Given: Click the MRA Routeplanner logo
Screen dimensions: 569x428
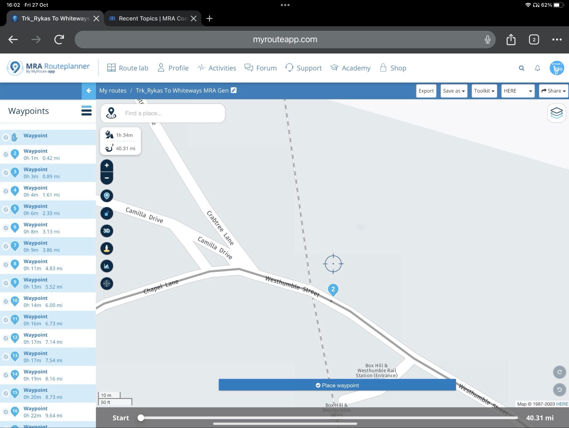Looking at the screenshot, I should [48, 68].
